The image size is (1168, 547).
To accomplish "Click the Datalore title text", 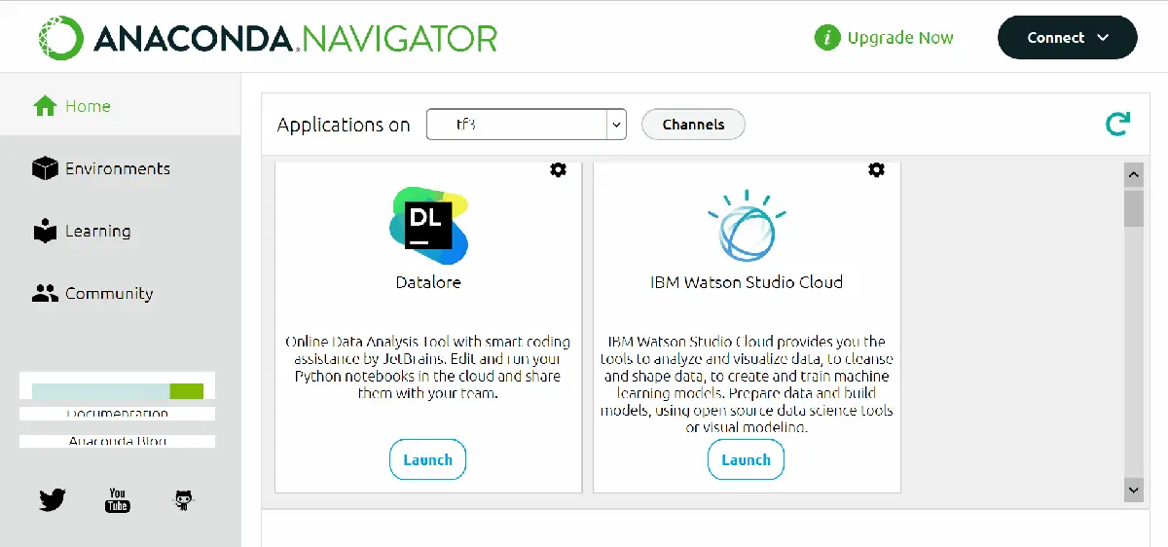I will 428,282.
